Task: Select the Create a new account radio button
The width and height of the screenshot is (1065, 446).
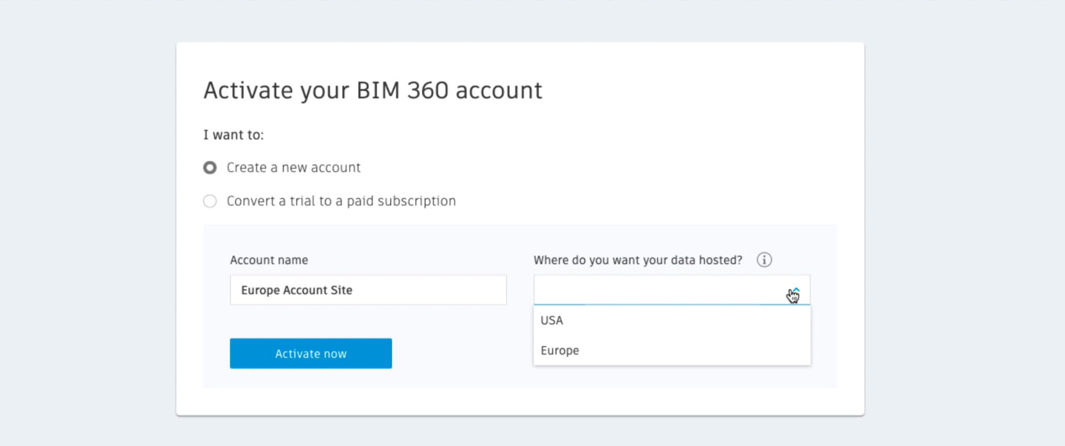Action: click(210, 167)
